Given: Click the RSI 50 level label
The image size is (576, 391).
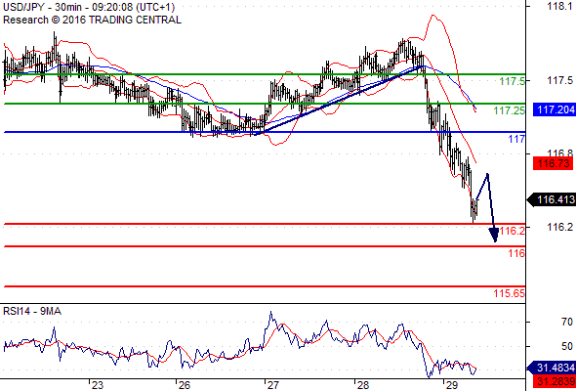Looking at the screenshot, I should tap(567, 346).
